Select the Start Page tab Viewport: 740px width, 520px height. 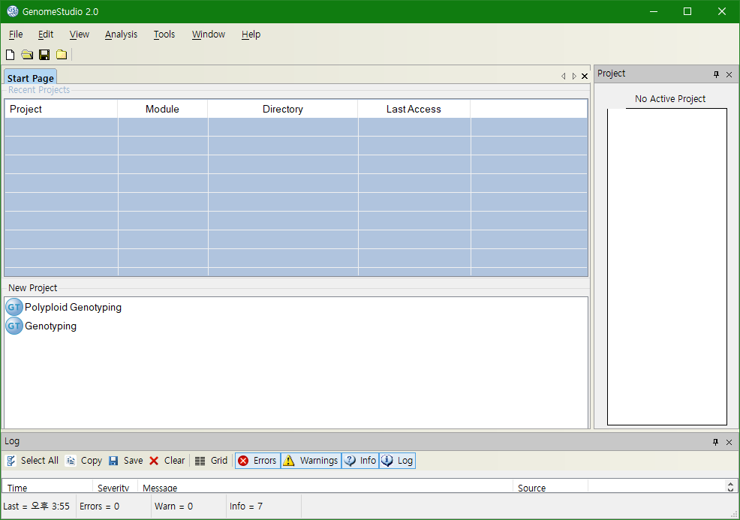(x=31, y=78)
